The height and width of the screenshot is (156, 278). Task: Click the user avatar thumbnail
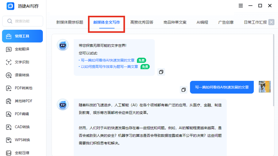tap(264, 87)
